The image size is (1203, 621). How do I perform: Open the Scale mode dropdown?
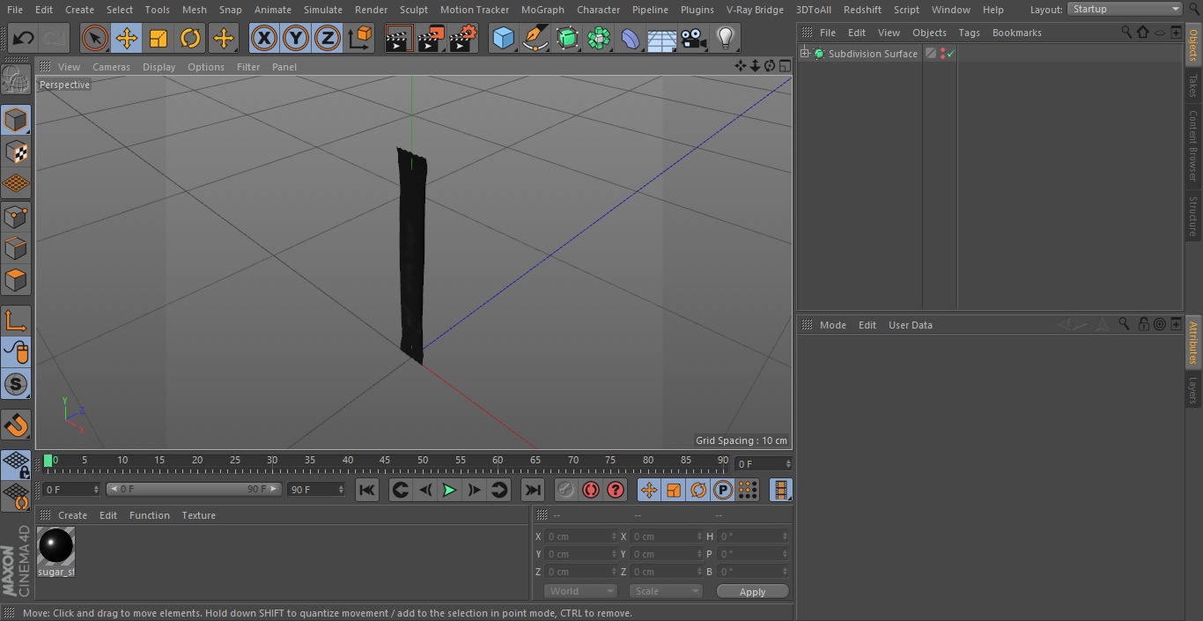(666, 591)
